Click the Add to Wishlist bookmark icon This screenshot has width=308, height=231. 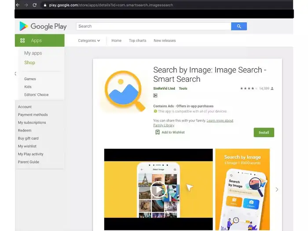click(158, 132)
